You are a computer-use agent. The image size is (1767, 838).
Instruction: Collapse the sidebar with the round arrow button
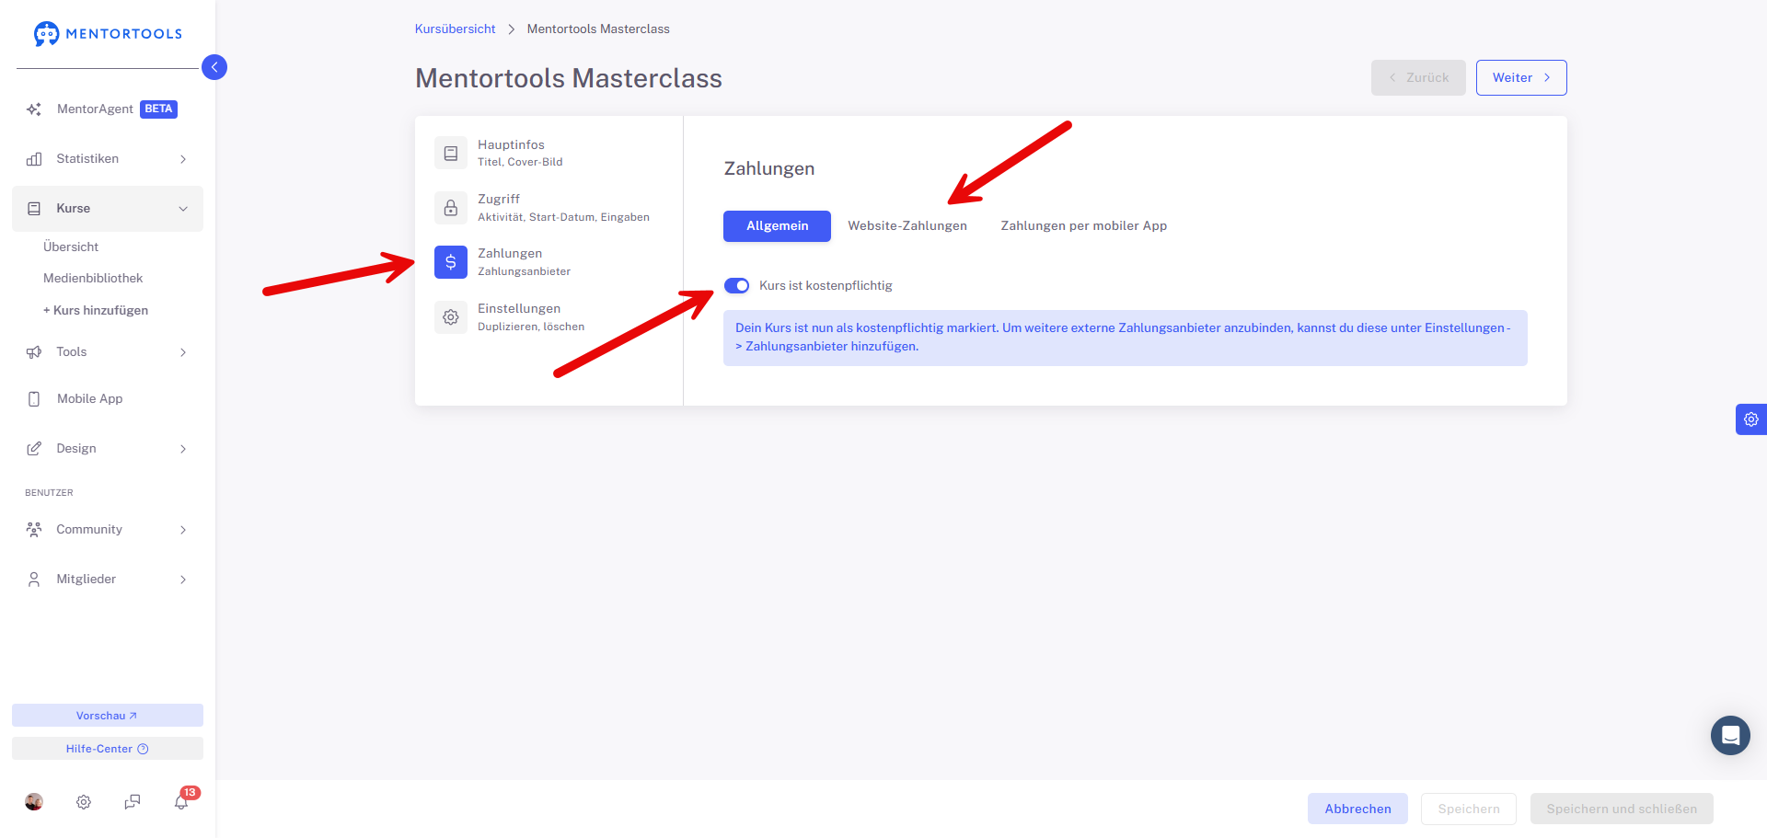click(x=214, y=67)
